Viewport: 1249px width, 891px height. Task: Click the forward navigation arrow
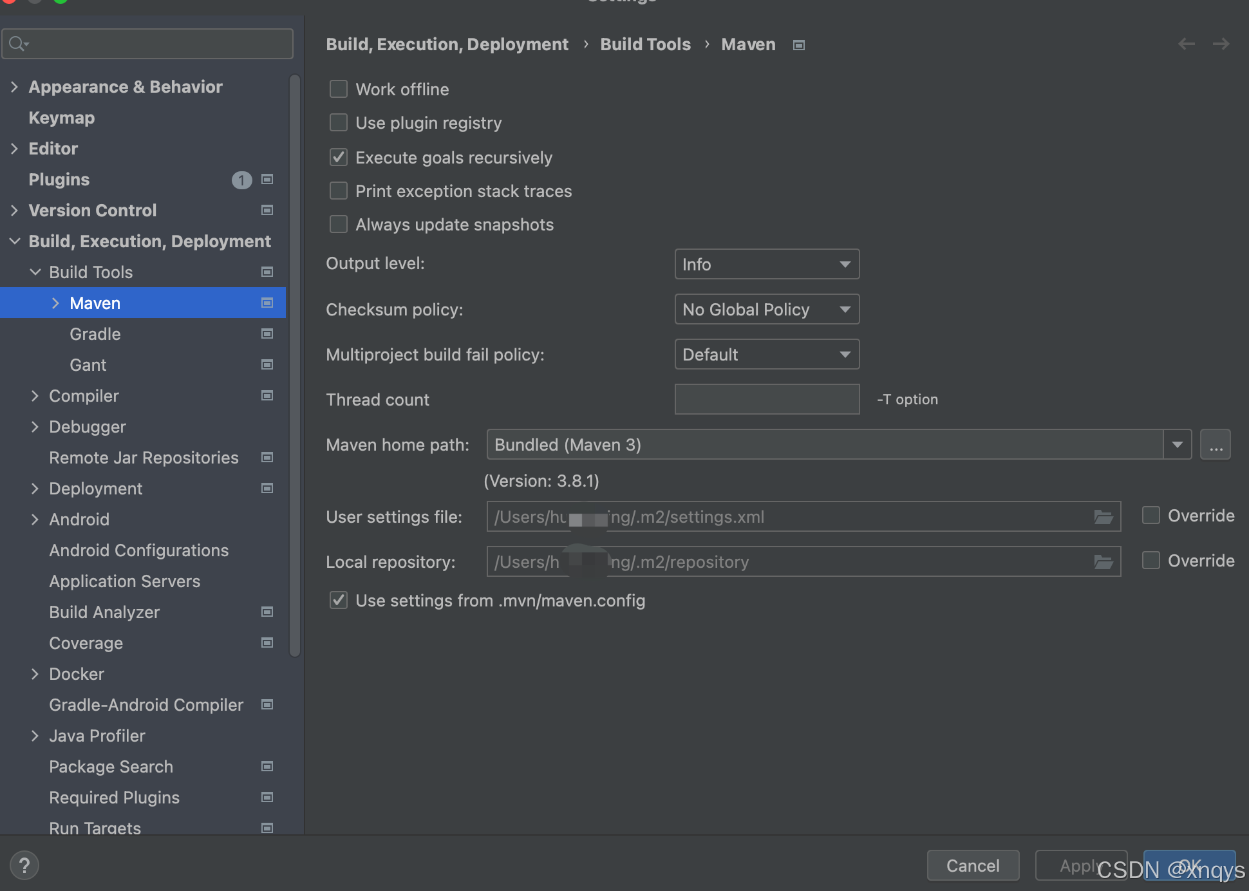(x=1221, y=44)
